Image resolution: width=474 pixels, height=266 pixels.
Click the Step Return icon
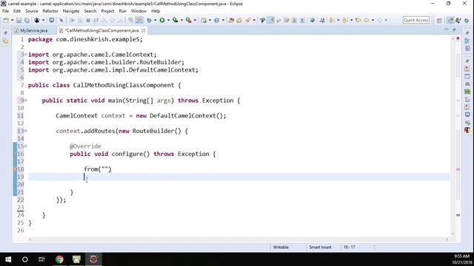pos(120,20)
